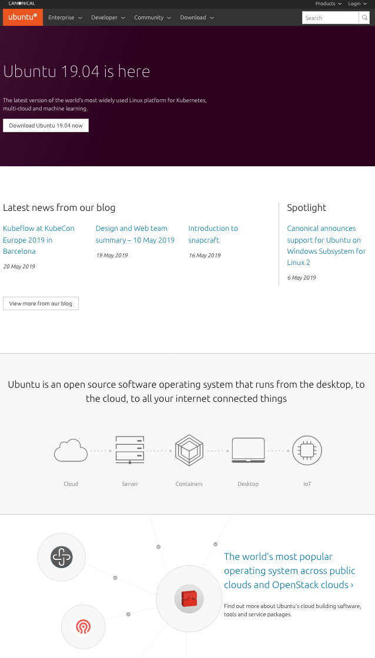Open the Products dropdown
The width and height of the screenshot is (375, 658).
click(x=329, y=4)
